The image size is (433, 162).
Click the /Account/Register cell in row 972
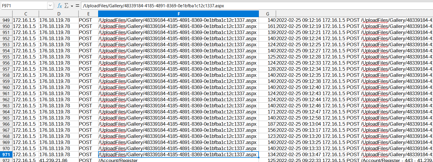[178, 160]
